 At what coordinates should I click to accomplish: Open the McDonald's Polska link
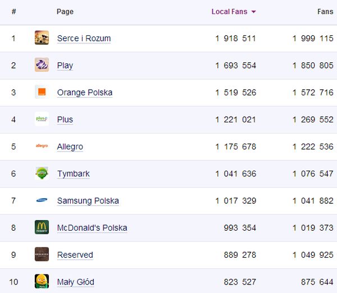click(92, 228)
